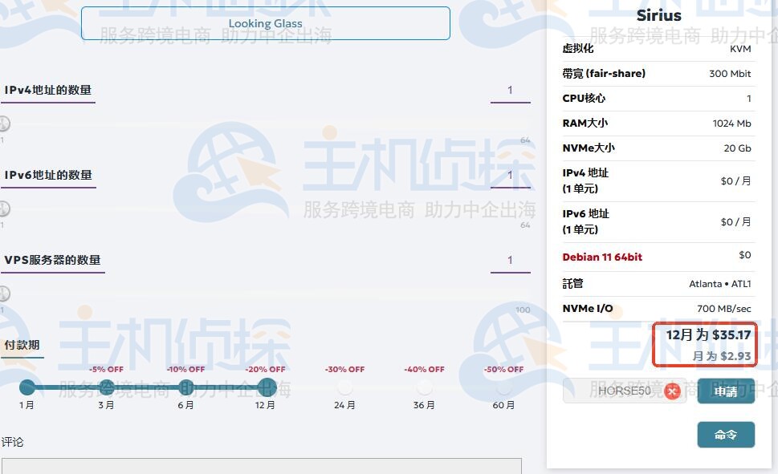Click the VPS服务器的数量 slider handle
Viewport: 778px width, 474px height.
pos(3,294)
